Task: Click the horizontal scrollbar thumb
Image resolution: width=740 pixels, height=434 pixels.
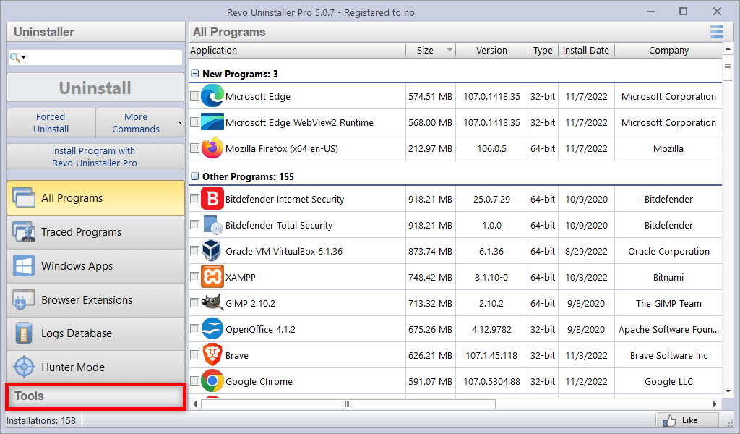Action: 348,404
